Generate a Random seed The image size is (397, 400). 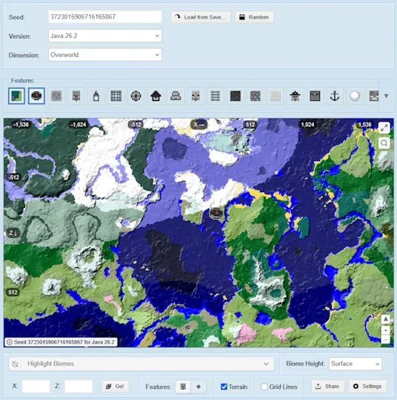click(x=254, y=17)
